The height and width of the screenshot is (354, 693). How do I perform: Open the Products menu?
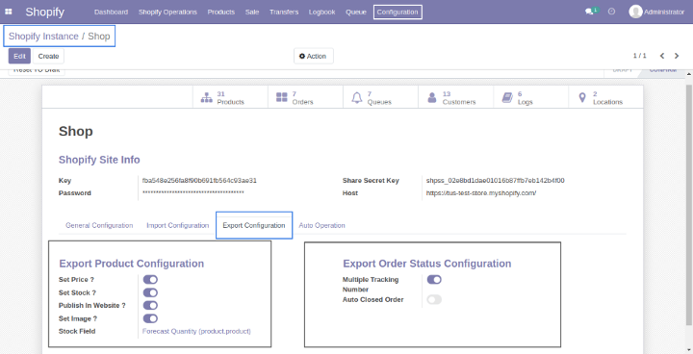[221, 12]
